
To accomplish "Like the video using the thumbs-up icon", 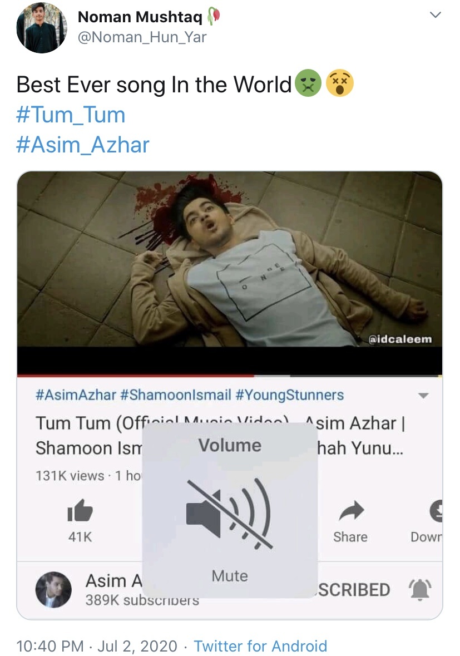I will (x=80, y=510).
